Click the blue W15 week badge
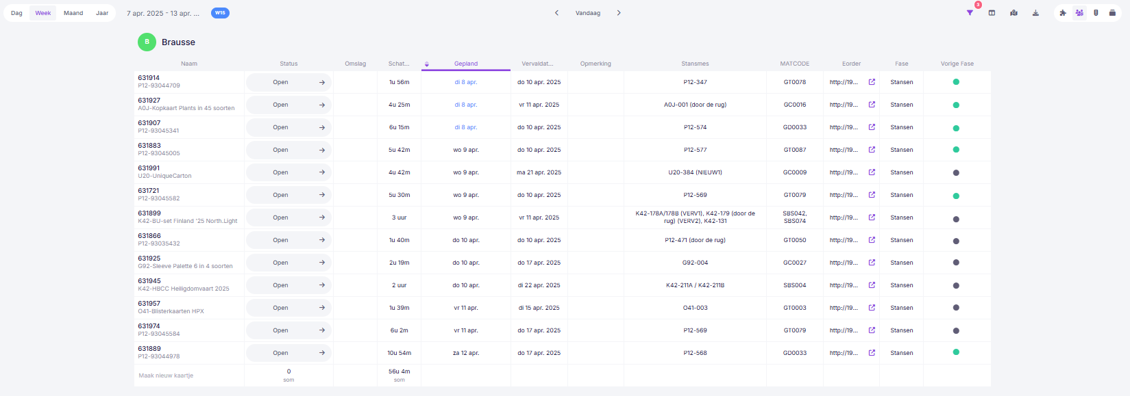 point(220,13)
